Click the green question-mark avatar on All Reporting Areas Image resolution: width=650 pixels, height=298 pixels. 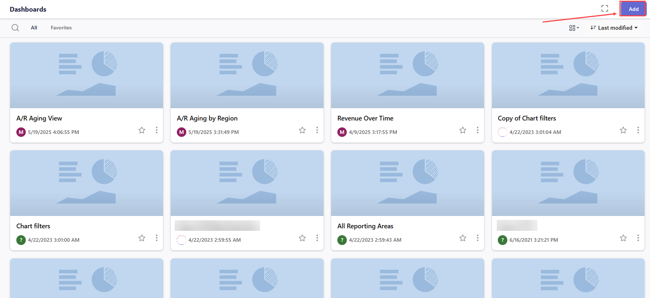pyautogui.click(x=342, y=240)
